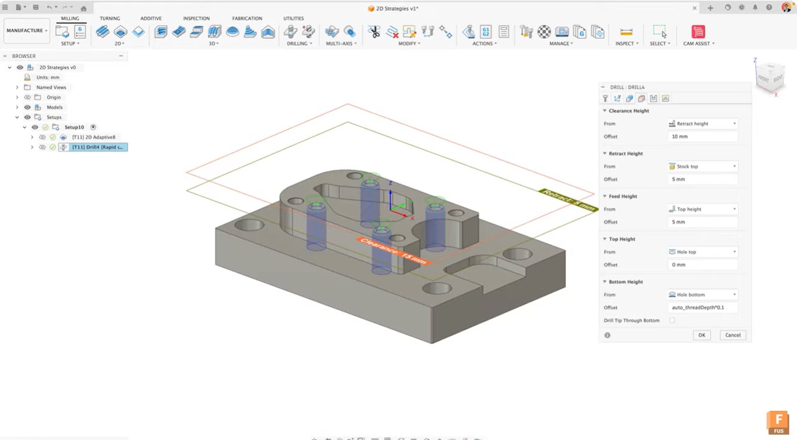
Task: Enable Drill Tip Through Bottom checkbox
Action: click(672, 321)
